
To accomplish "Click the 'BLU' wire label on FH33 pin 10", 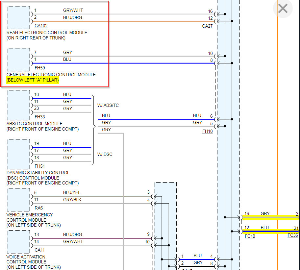I will 67,94.
